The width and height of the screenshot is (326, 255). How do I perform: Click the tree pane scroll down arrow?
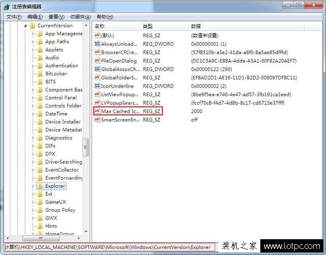86,232
